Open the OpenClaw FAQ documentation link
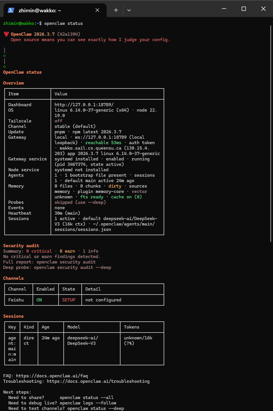Viewport: 273px width, 411px height. (x=52, y=376)
